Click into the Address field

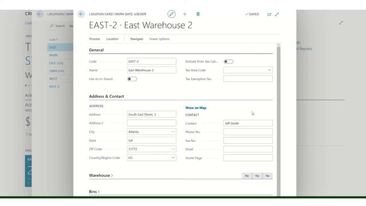pos(152,114)
